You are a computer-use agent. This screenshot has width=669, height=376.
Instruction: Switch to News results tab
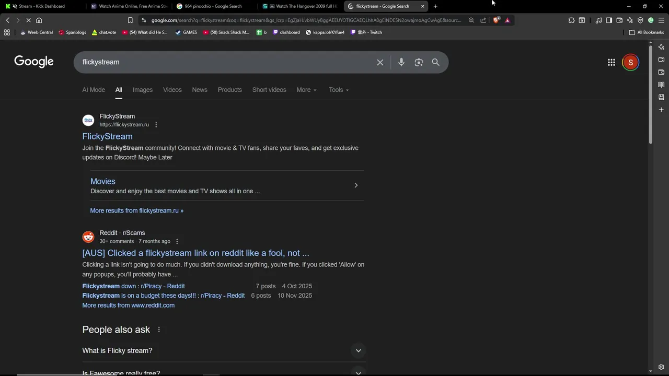tap(200, 90)
